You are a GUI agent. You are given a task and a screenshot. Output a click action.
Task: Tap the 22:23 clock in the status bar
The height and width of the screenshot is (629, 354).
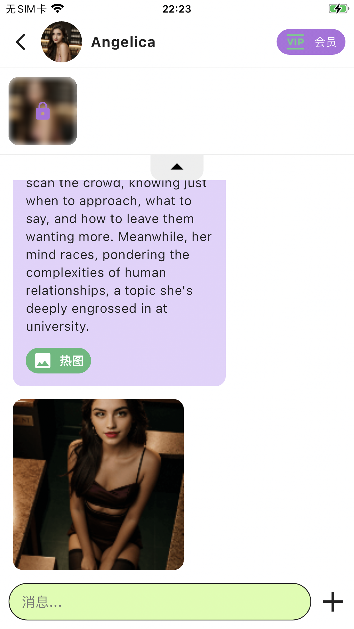point(177,9)
